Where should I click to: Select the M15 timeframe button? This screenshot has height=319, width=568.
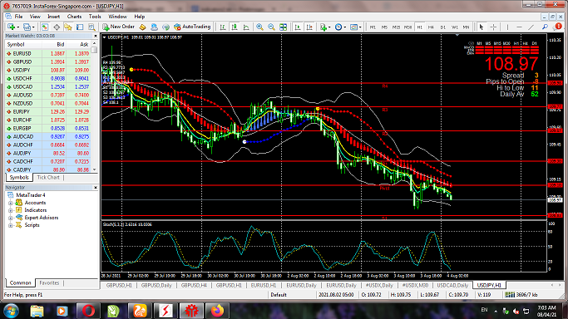[x=396, y=27]
